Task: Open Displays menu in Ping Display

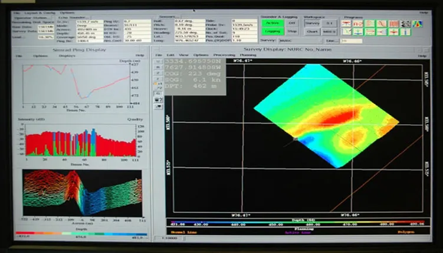Action: pyautogui.click(x=67, y=56)
